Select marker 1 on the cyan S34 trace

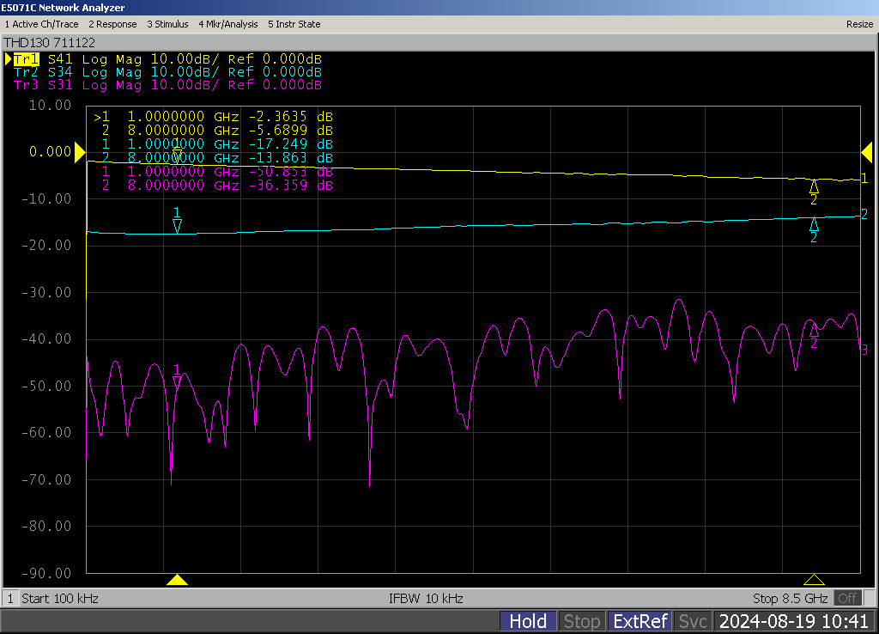click(177, 224)
